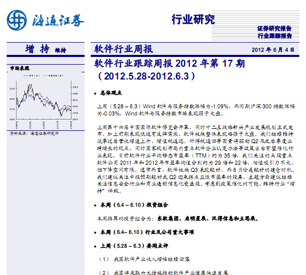306x275 pixels.
Task: Click paragraph starting 上周第十六届中国国际软件博览会
Action: 196,159
